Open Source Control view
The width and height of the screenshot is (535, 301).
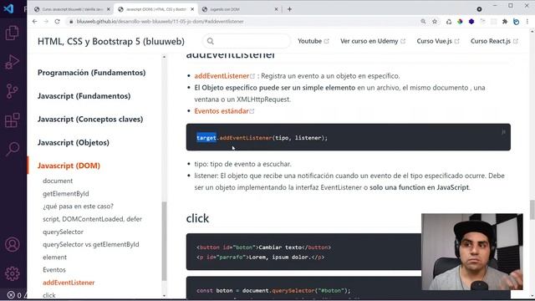click(12, 91)
